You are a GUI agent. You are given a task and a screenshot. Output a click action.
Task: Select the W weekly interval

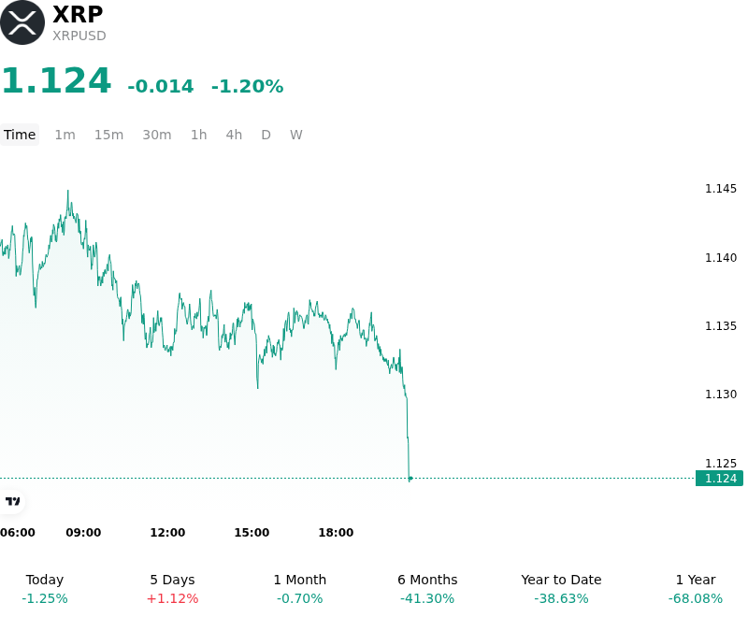tap(295, 135)
